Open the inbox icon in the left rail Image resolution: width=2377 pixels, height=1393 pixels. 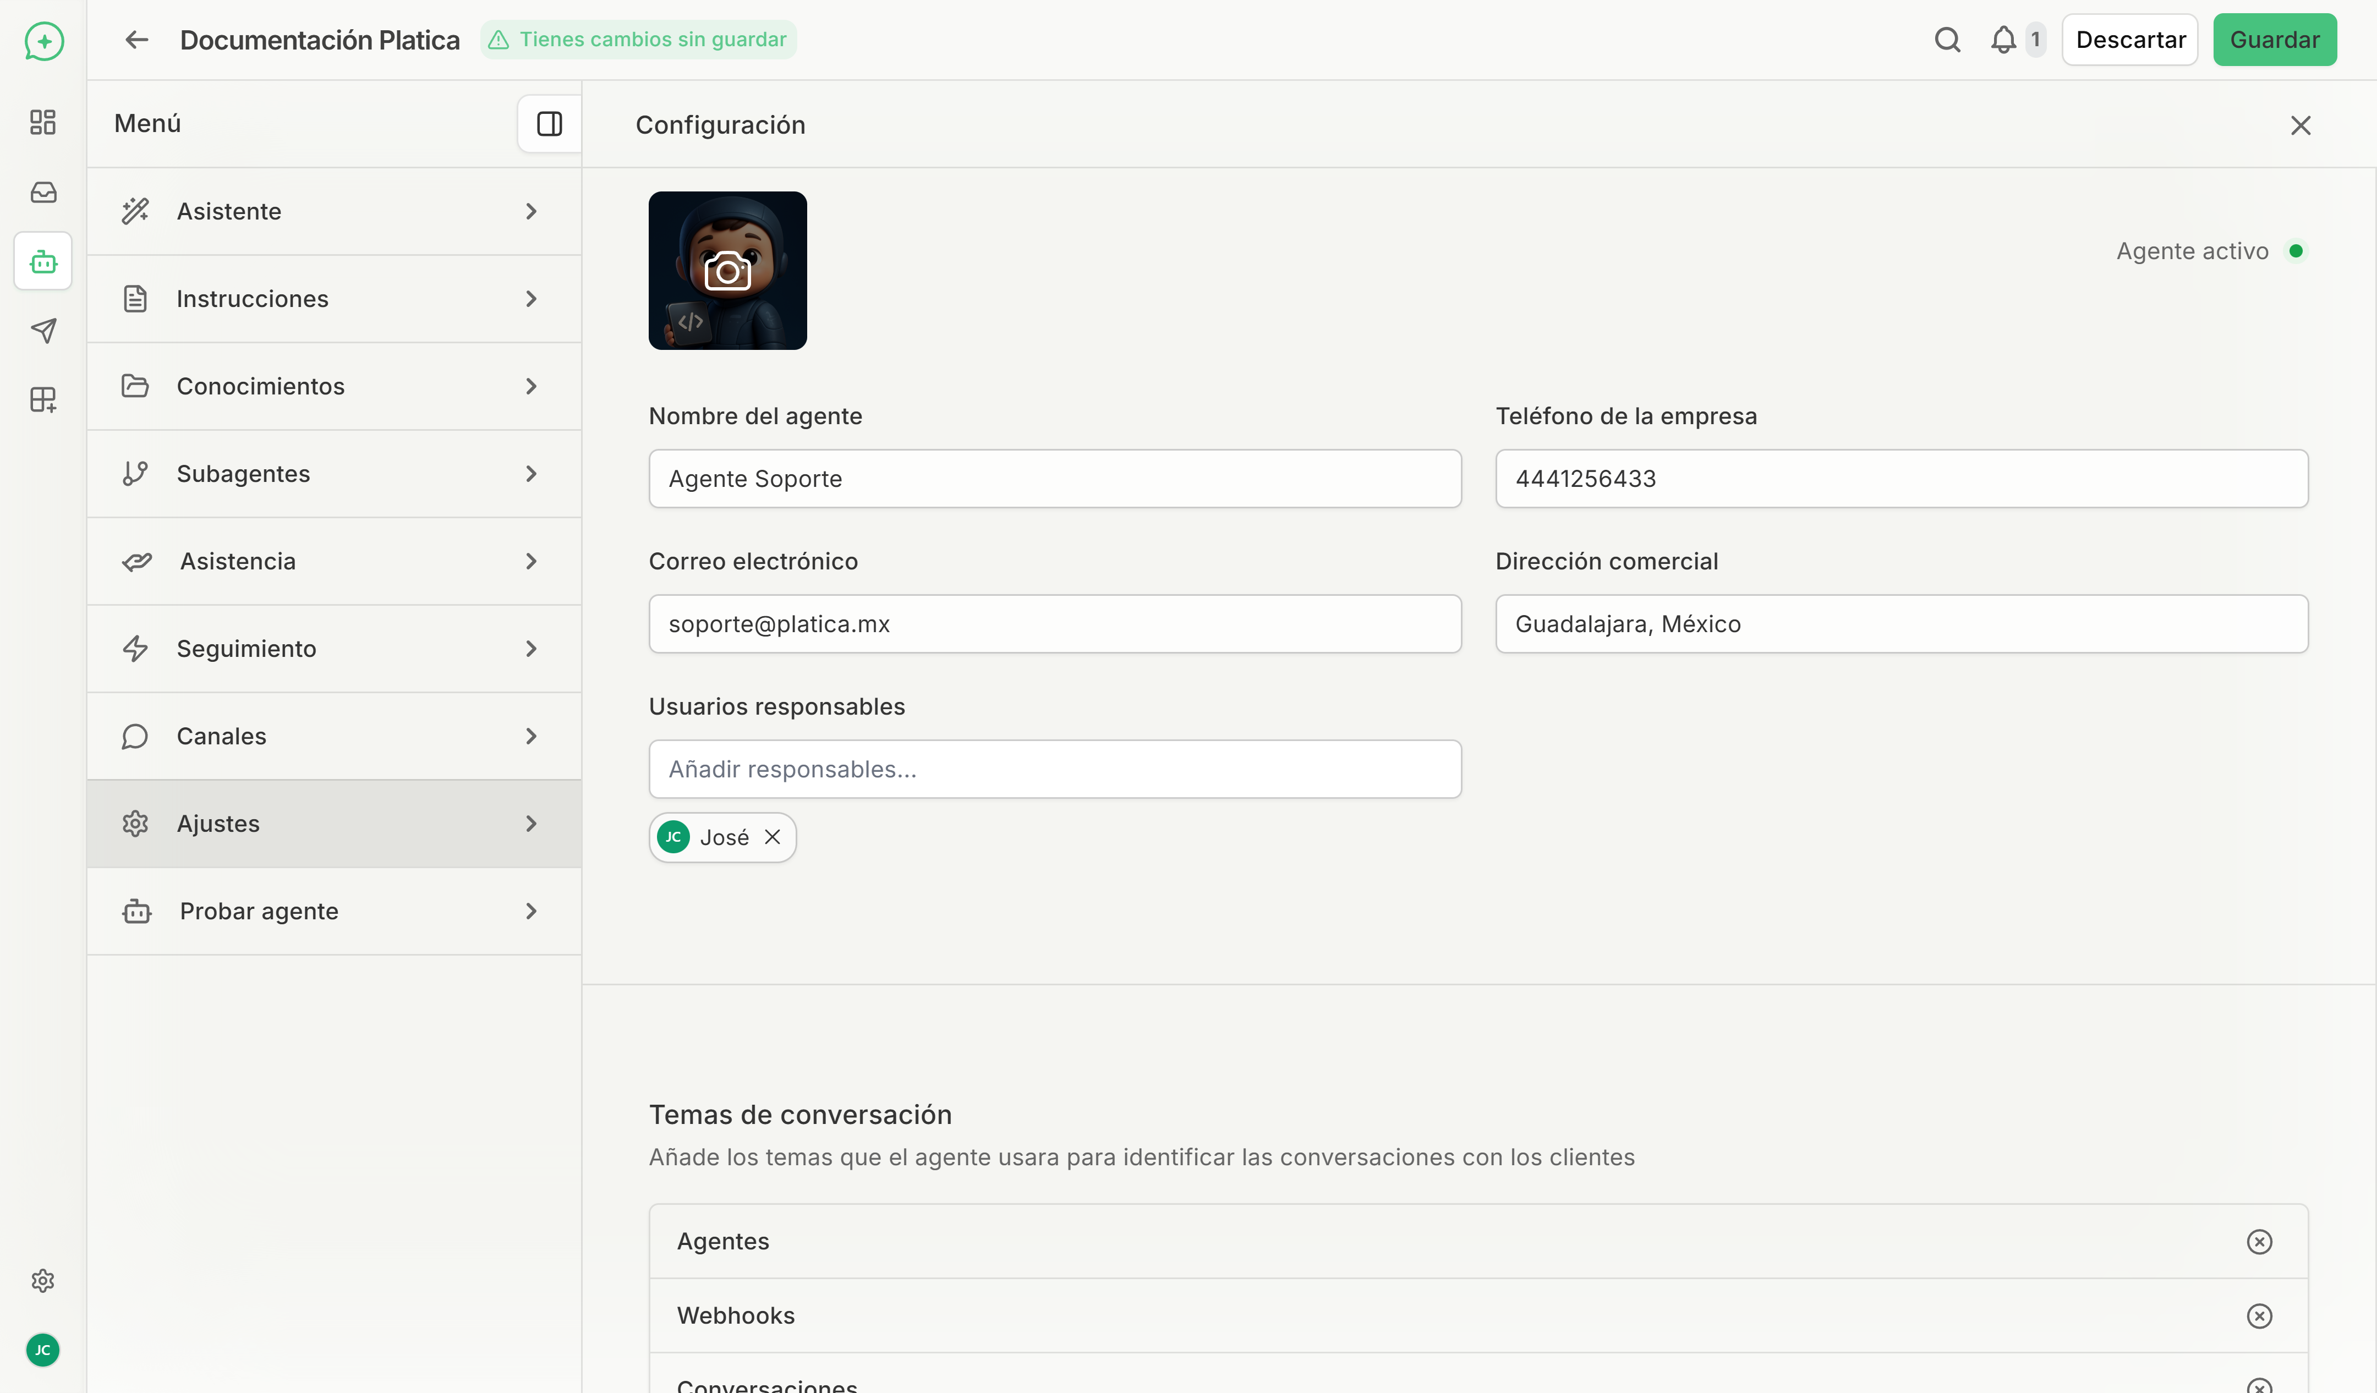[42, 191]
